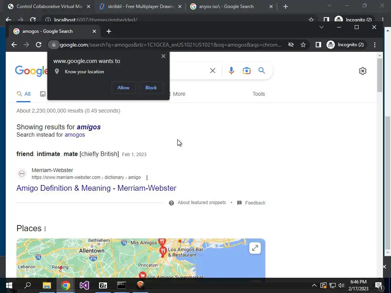Open File Explorer from the taskbar
The image size is (391, 293).
[x=47, y=285]
